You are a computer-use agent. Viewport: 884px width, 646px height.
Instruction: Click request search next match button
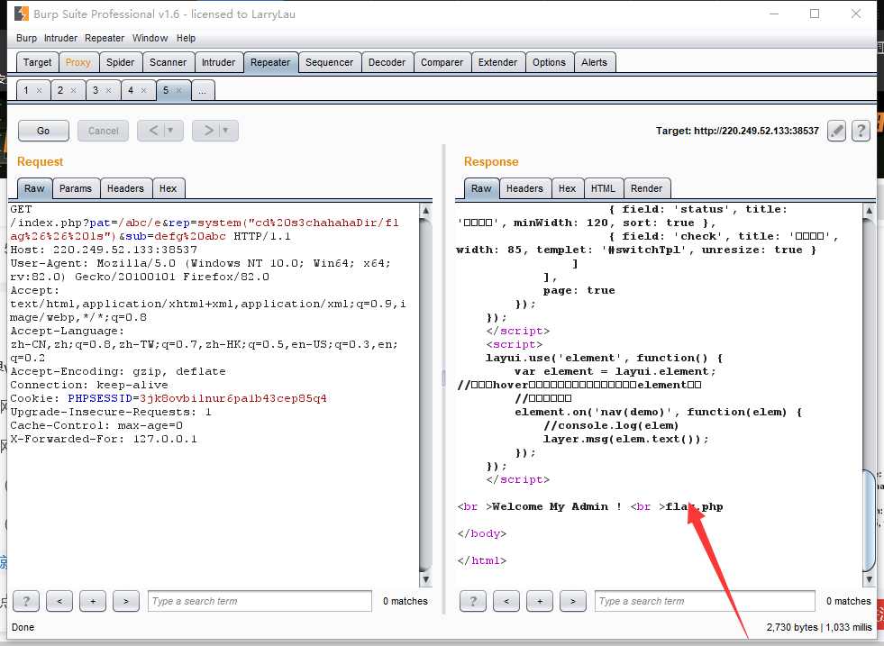(126, 601)
